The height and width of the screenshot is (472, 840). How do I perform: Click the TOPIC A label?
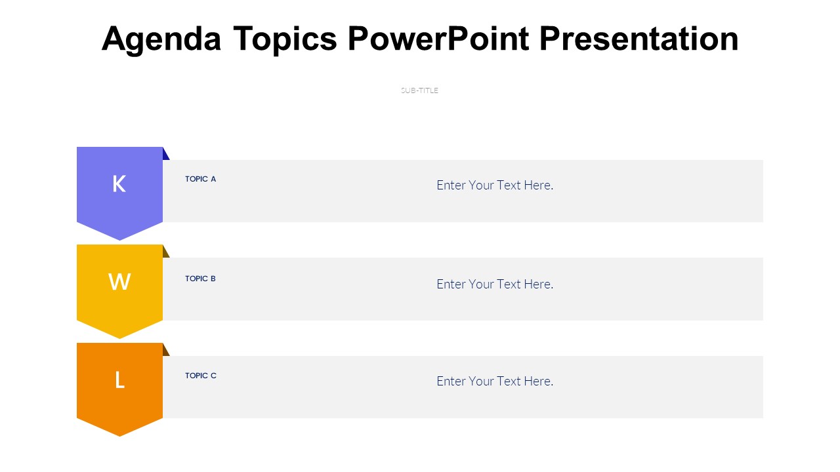coord(200,179)
